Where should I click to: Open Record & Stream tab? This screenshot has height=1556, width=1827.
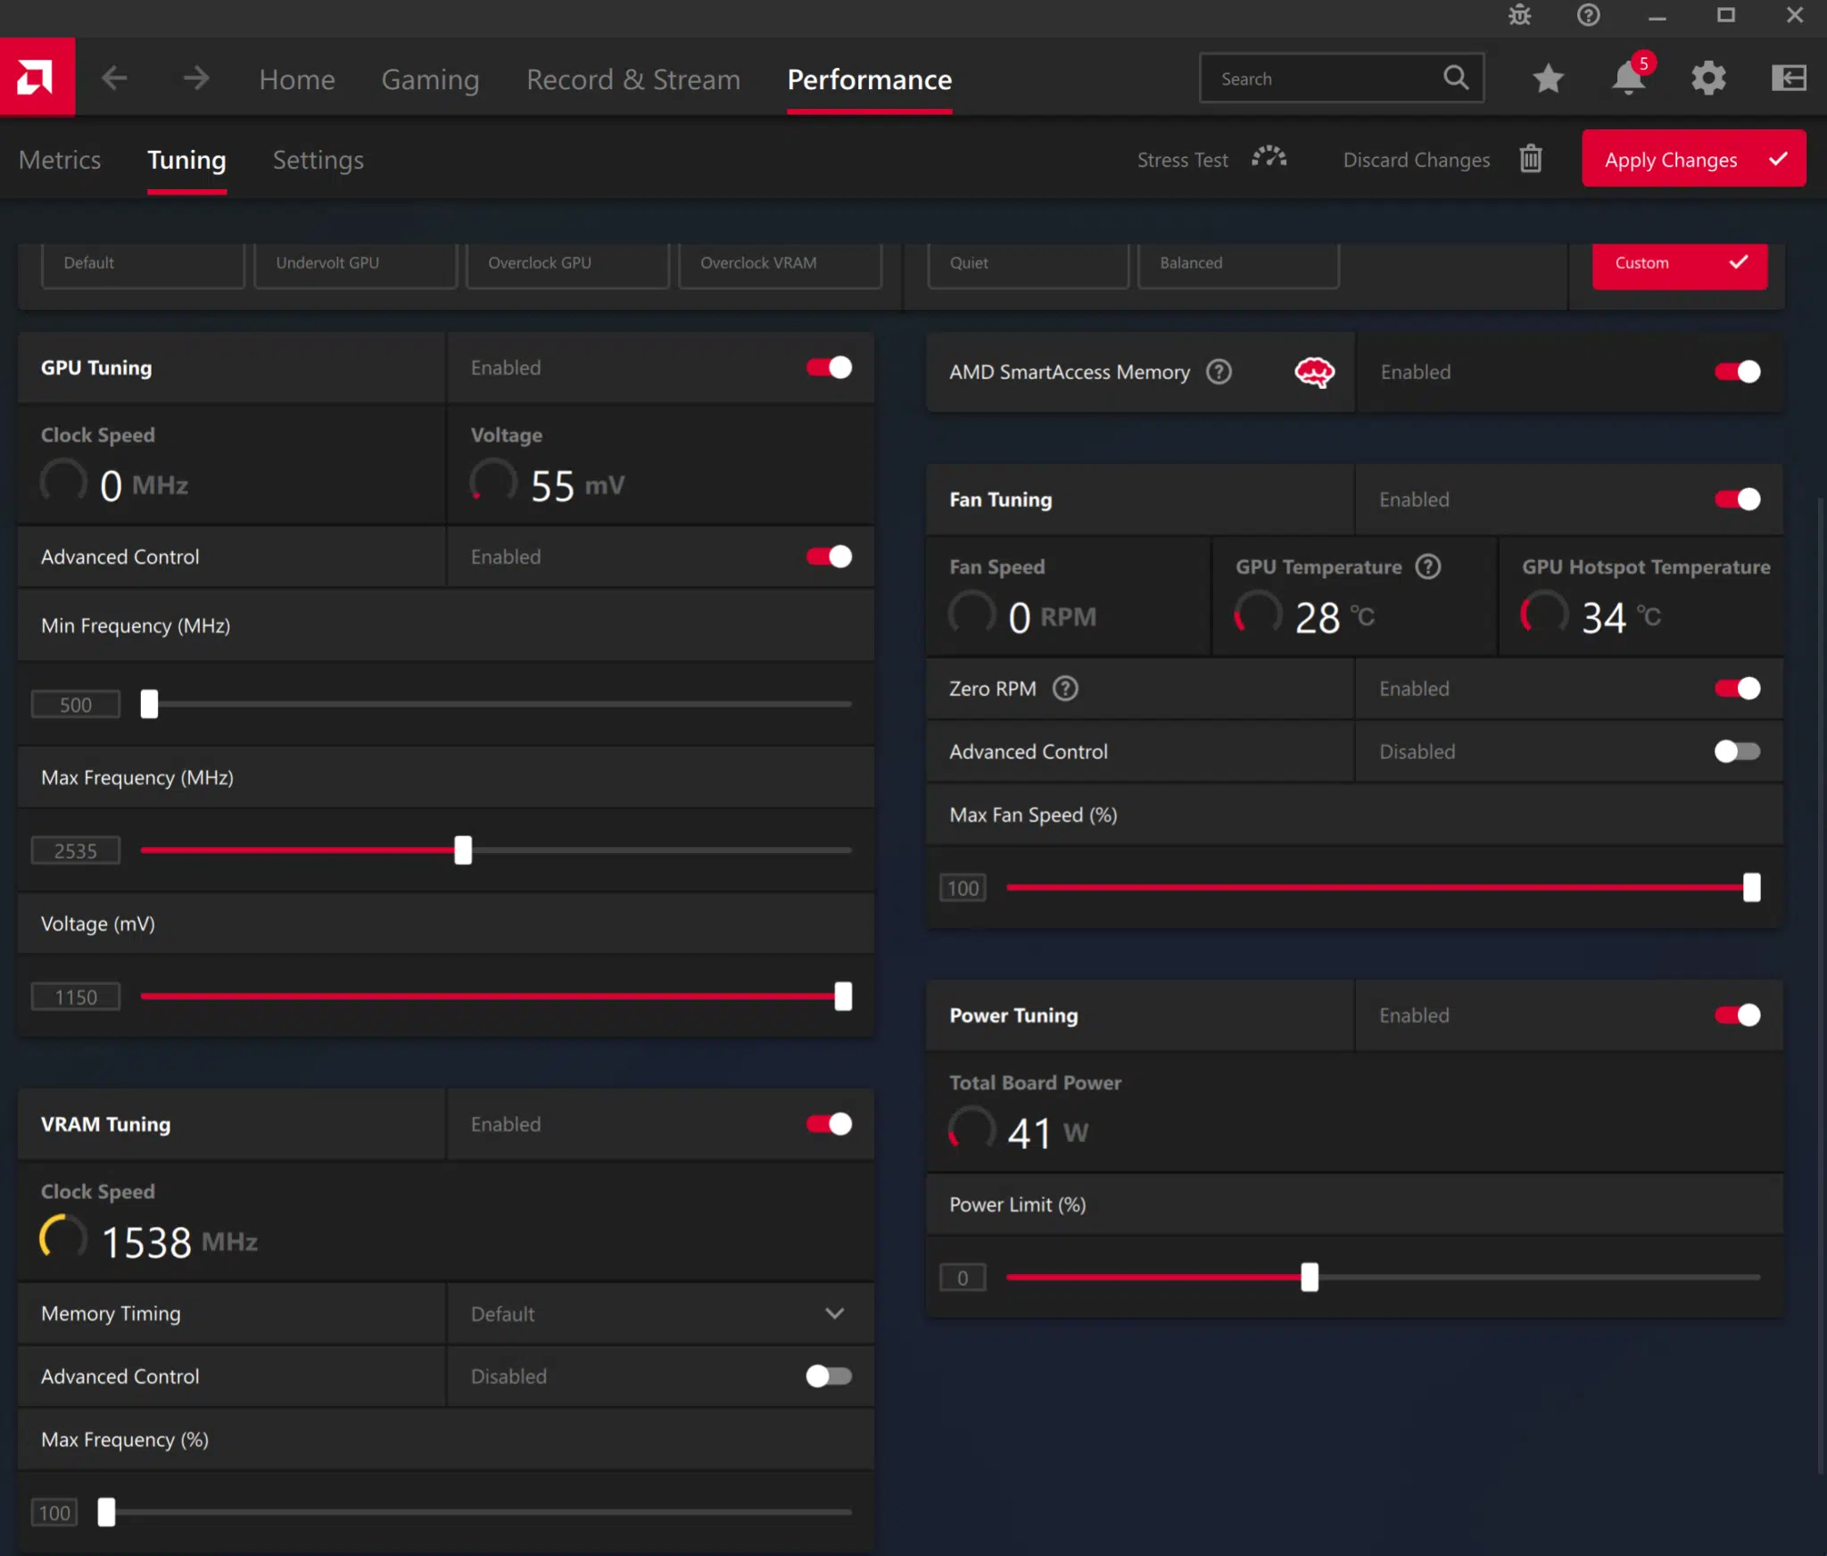tap(633, 79)
